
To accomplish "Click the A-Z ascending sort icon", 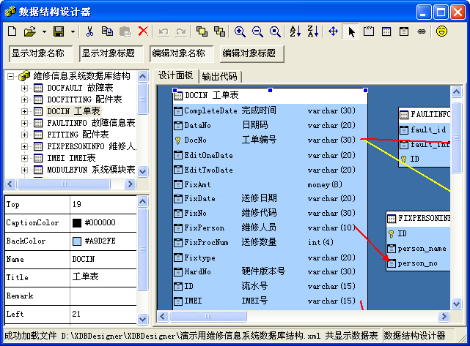I will (x=295, y=31).
